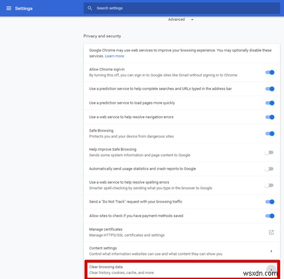Click 'Manage HTTPS/SSL certificates and settings' text

pos(127,235)
